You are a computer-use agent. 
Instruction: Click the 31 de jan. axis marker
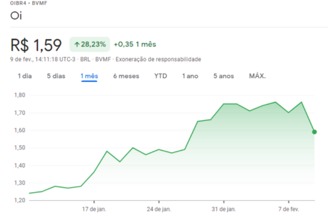(223, 209)
